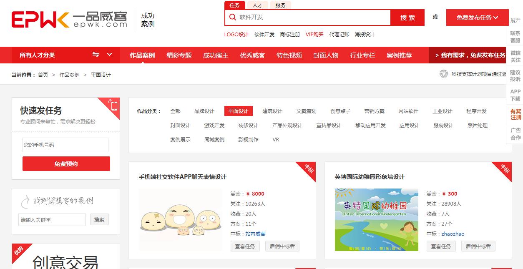Select the 服务 search type option
This screenshot has height=269, width=523.
point(280,5)
